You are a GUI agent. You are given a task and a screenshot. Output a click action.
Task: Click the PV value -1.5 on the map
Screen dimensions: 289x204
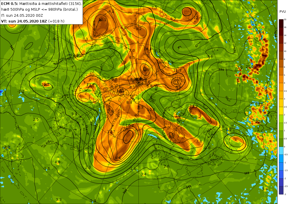tap(227, 41)
